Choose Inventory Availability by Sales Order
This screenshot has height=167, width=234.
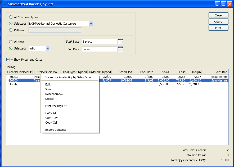tap(70, 77)
